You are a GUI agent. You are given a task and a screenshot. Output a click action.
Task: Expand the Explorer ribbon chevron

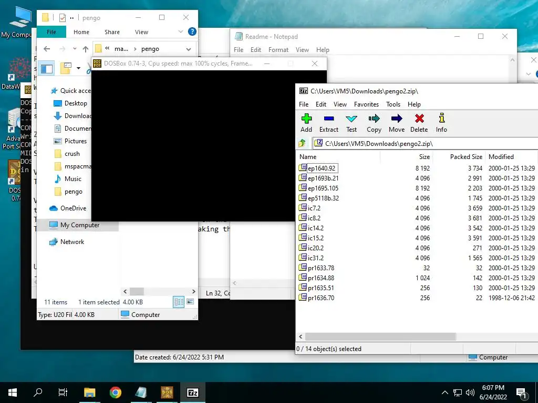pos(181,31)
